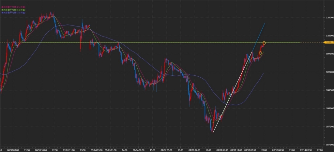
Task: Click the 109.000 price axis label
Action: [330, 72]
